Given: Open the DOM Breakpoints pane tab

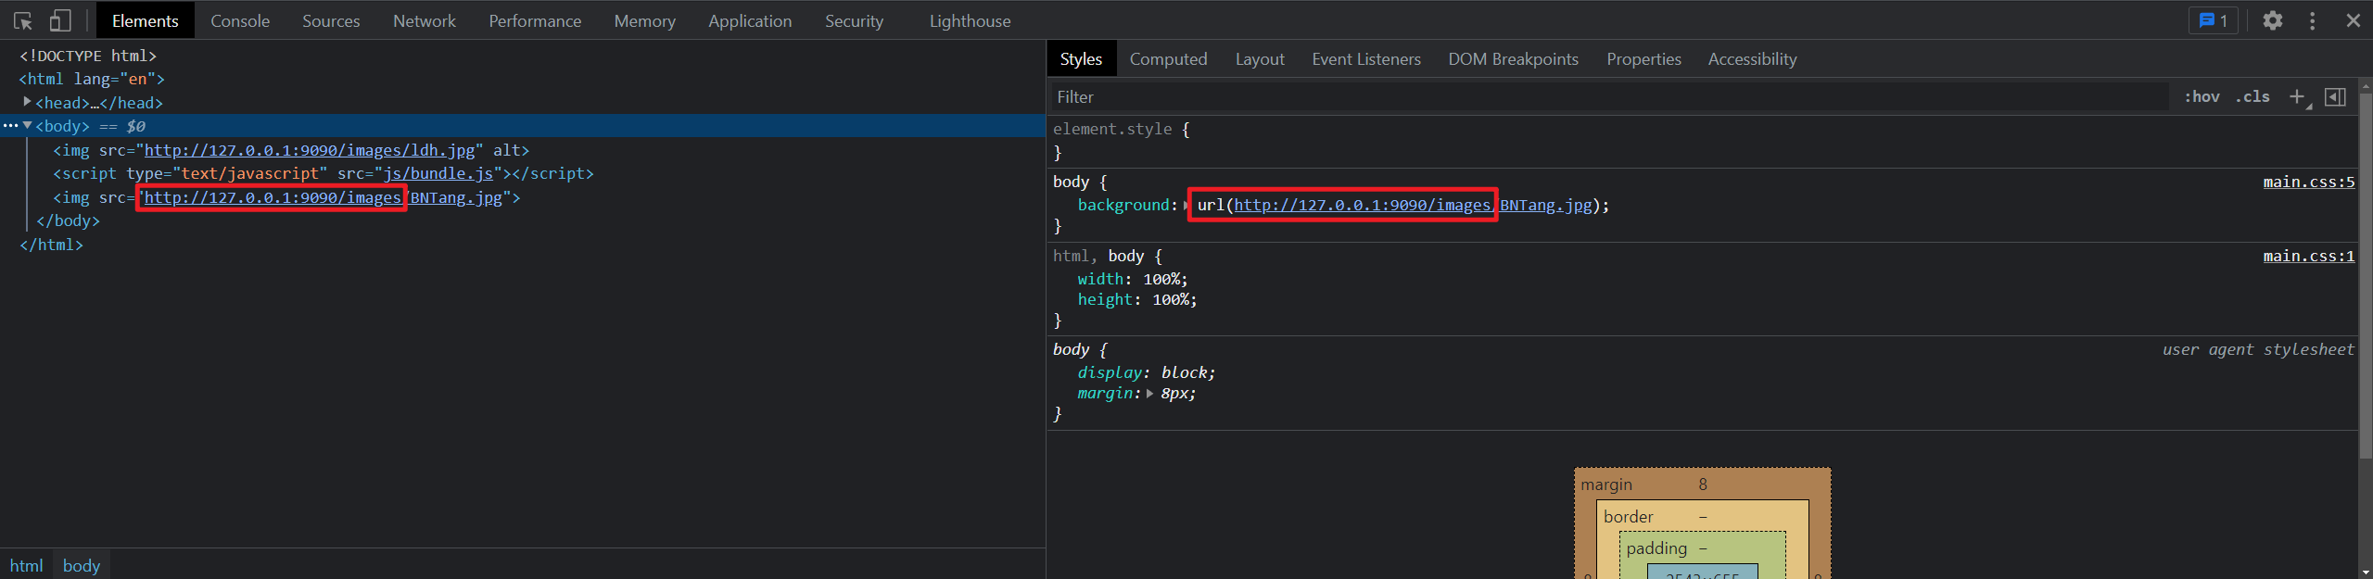Looking at the screenshot, I should (x=1514, y=59).
